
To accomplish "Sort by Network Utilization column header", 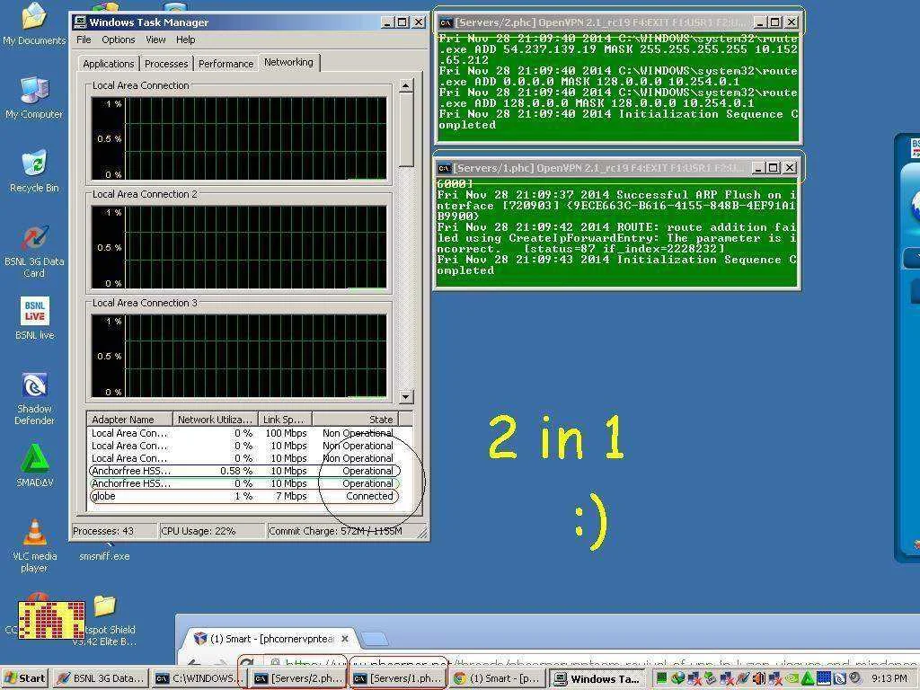I will (216, 419).
